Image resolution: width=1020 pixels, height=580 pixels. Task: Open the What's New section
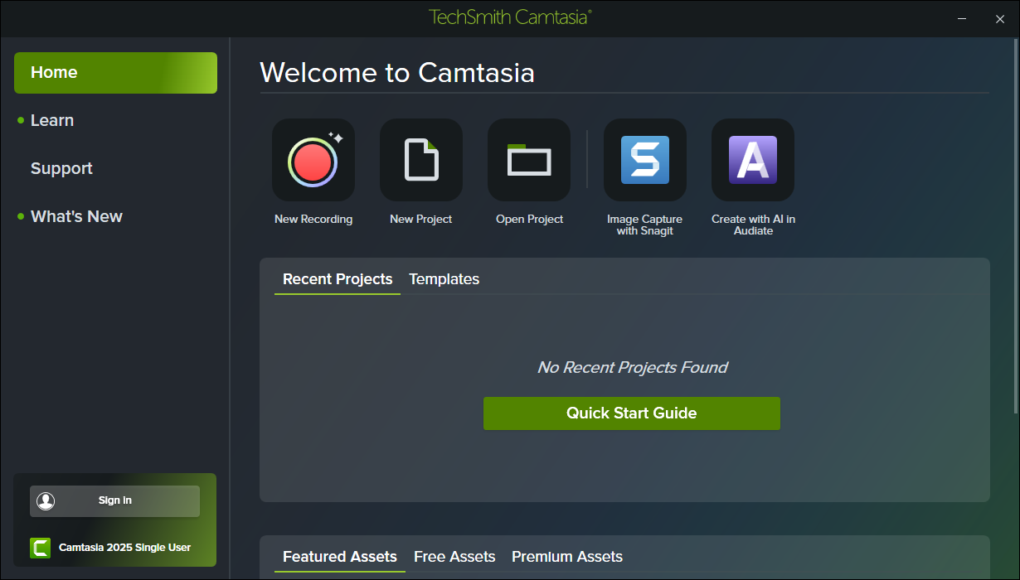click(76, 217)
